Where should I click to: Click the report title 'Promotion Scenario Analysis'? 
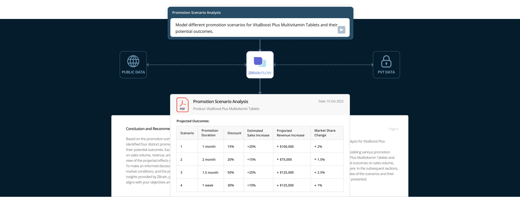[220, 101]
